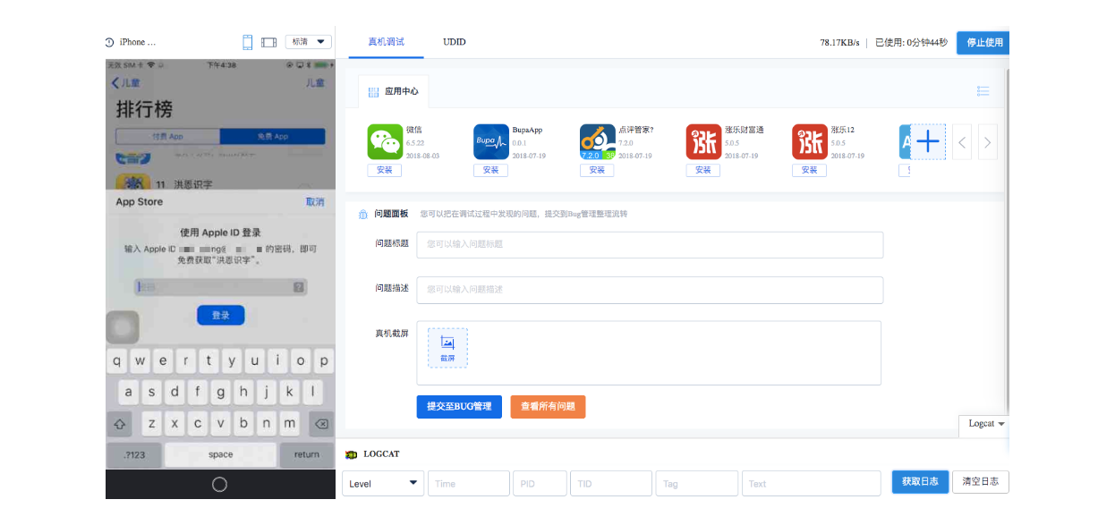The image size is (1115, 525).
Task: Focus the PID filter field
Action: point(540,483)
